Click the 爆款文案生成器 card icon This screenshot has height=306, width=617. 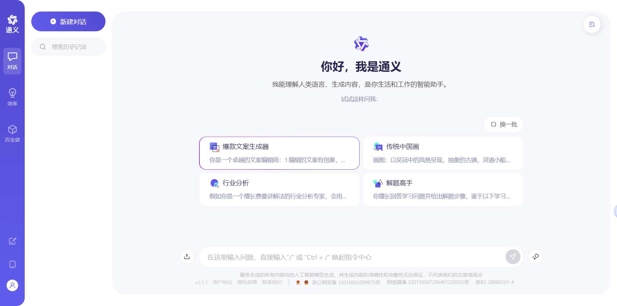215,147
